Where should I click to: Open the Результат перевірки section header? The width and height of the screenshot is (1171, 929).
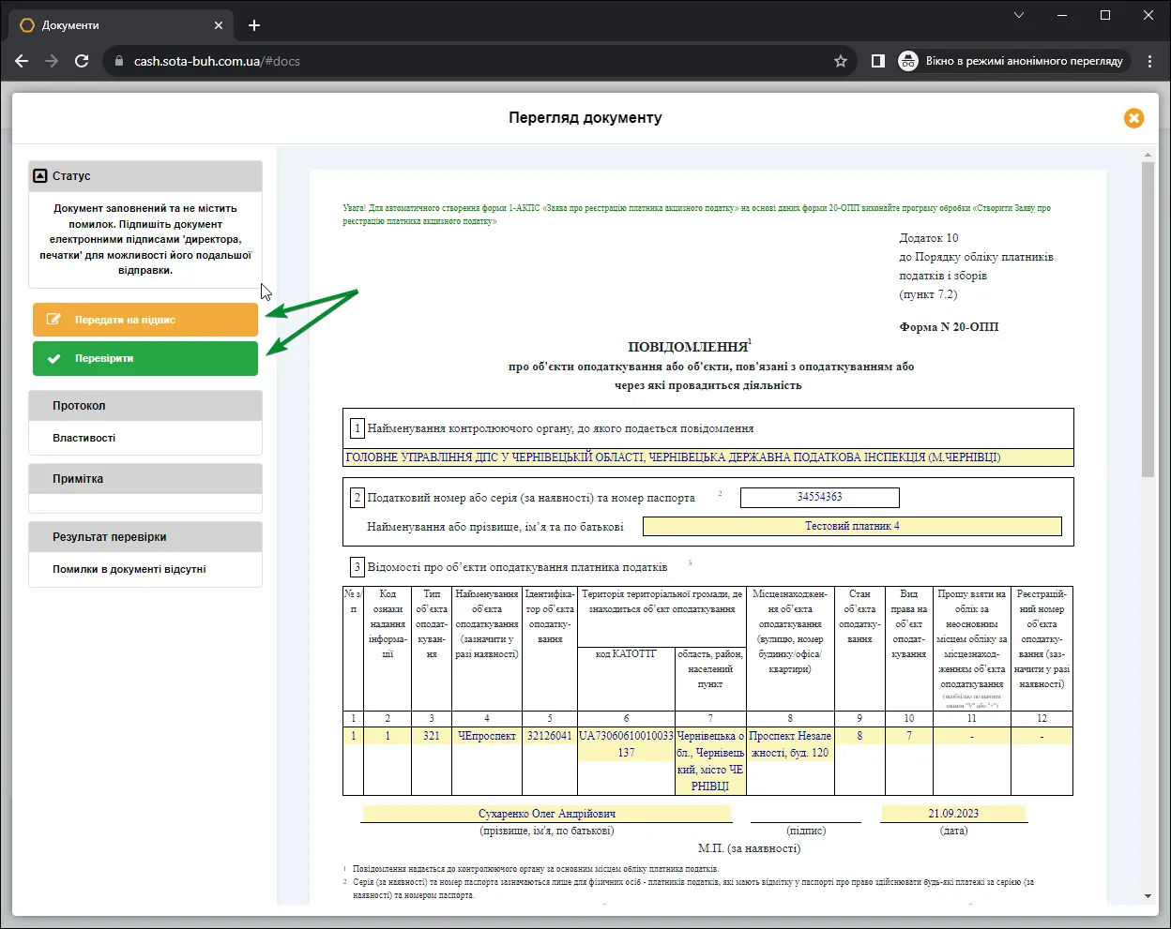(x=145, y=537)
